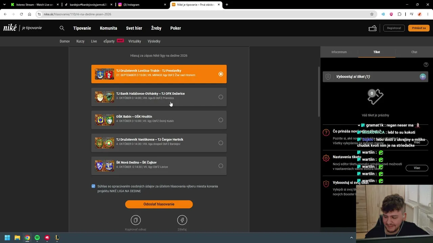433x243 pixels.
Task: Switch to the Tiket tab
Action: (x=377, y=52)
